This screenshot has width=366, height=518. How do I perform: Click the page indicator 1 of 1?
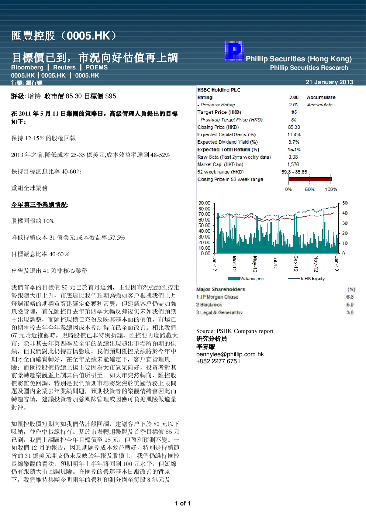(x=183, y=503)
